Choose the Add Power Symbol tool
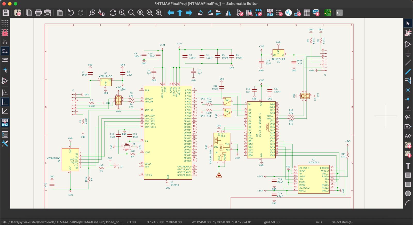This screenshot has width=413, height=225. pyautogui.click(x=408, y=53)
